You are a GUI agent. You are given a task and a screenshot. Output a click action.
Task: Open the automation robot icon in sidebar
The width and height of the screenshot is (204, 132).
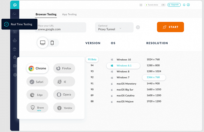coord(15,40)
